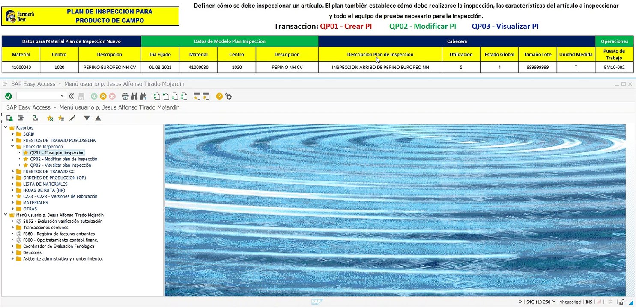Expand ORDENES DE PRODUCCION (OP) folder
This screenshot has height=308, width=636.
13,178
